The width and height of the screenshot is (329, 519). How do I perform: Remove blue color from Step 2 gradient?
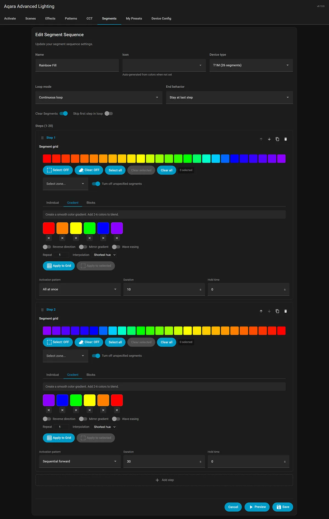(x=63, y=410)
